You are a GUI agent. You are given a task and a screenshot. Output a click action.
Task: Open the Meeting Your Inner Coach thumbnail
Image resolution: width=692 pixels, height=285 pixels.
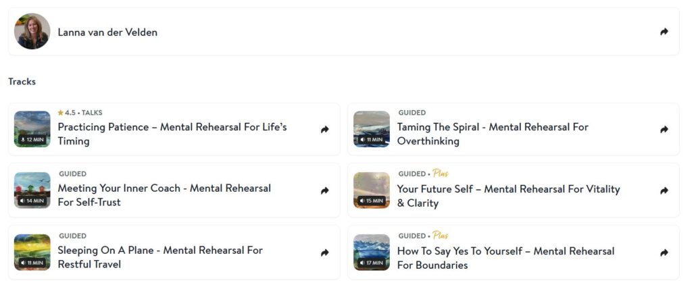32,190
